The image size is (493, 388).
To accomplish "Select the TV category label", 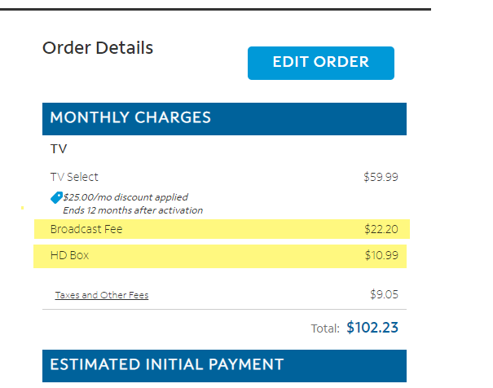I will coord(59,149).
